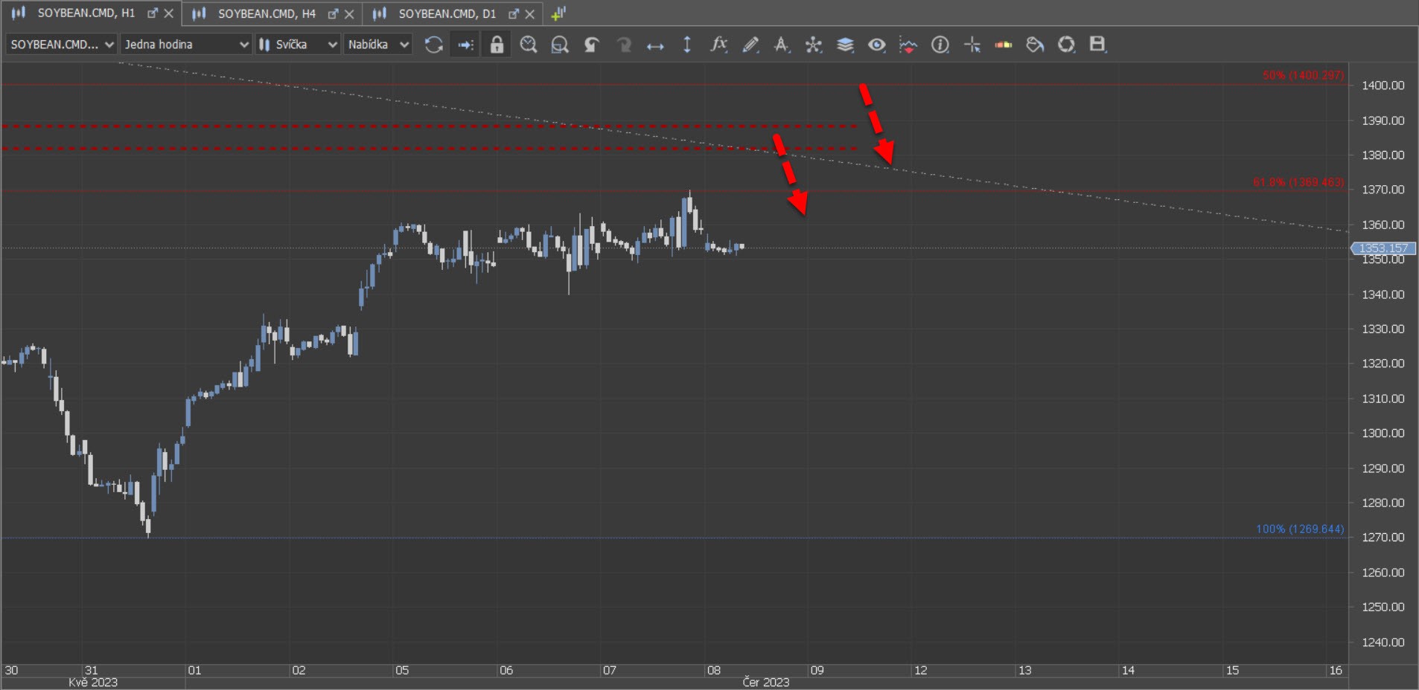Open the Jedna hodina timeframe dropdown
This screenshot has height=690, width=1419.
click(x=186, y=45)
